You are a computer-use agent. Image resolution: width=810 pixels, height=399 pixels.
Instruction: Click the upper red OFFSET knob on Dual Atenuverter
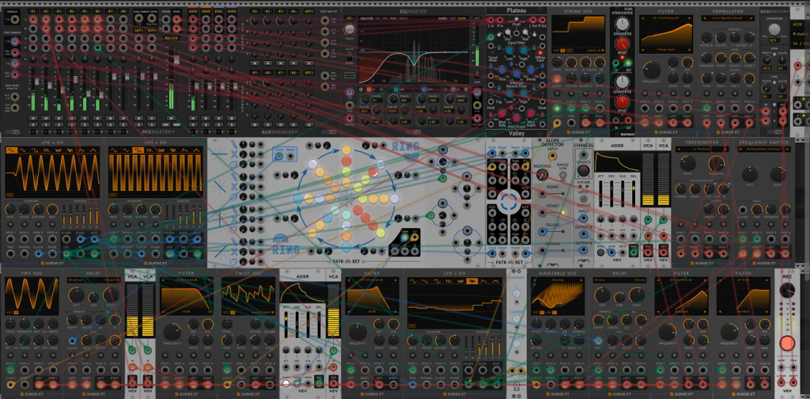pos(623,44)
